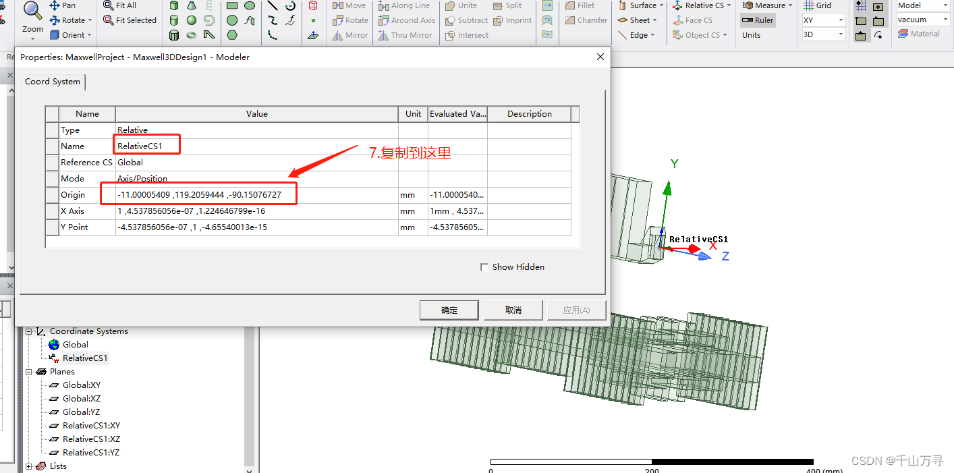Create a region box
Viewport: 954px width, 473px height.
pos(313,5)
